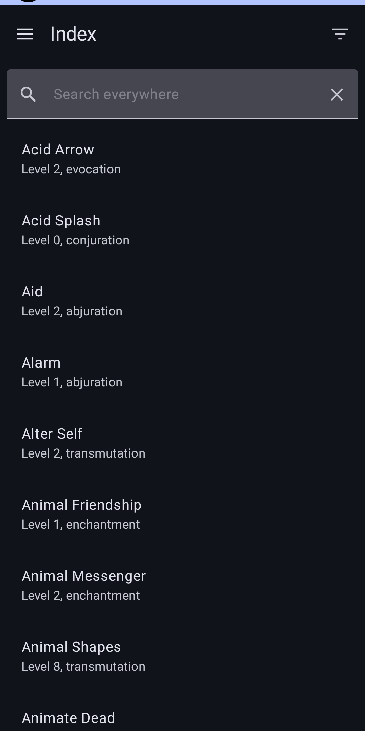Screen dimensions: 365x731
Task: Tap the "Level 1, abjuration" subtitle
Action: tap(72, 382)
